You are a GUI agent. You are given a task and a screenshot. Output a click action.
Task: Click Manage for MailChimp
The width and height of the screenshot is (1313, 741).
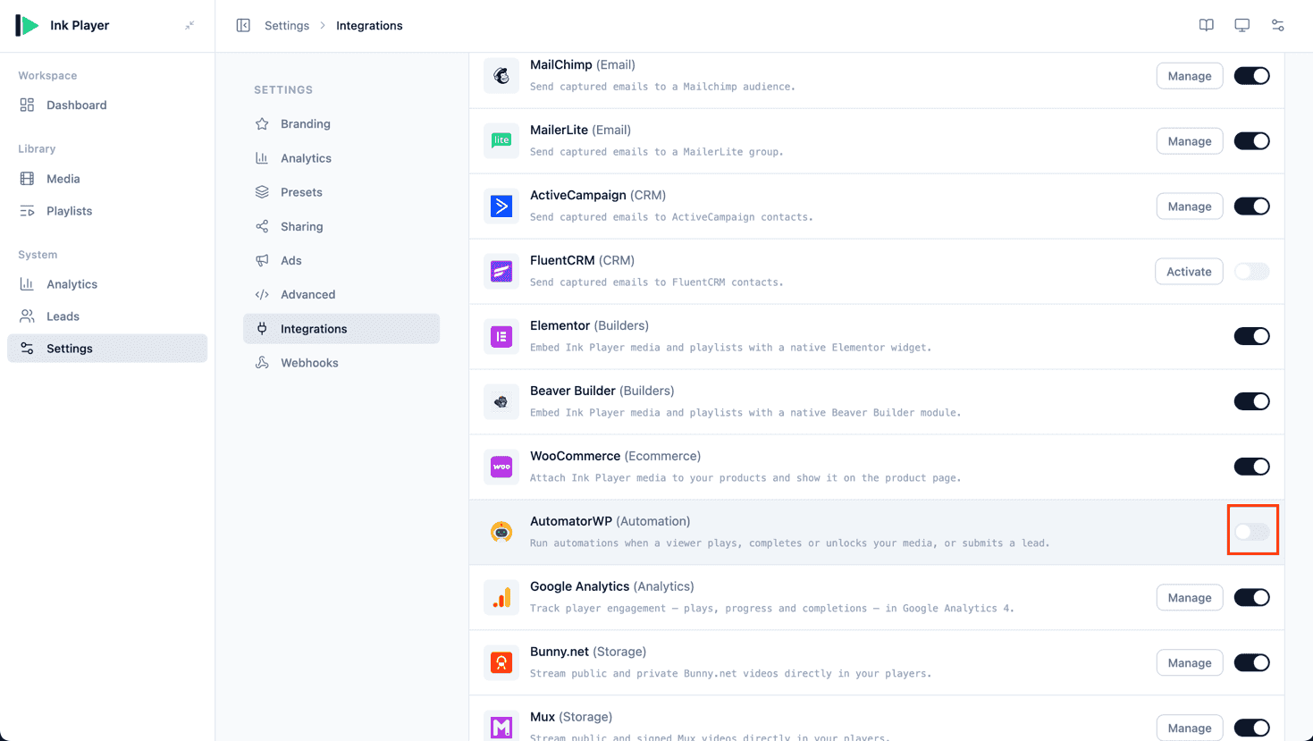(1189, 76)
